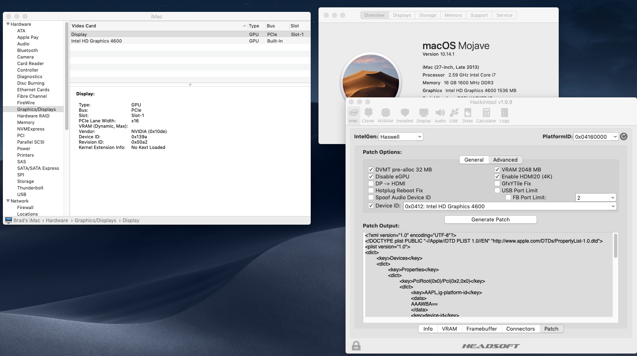Viewport: 637px width, 356px height.
Task: Open the Clover toolbar icon in Hackintool
Action: [368, 115]
